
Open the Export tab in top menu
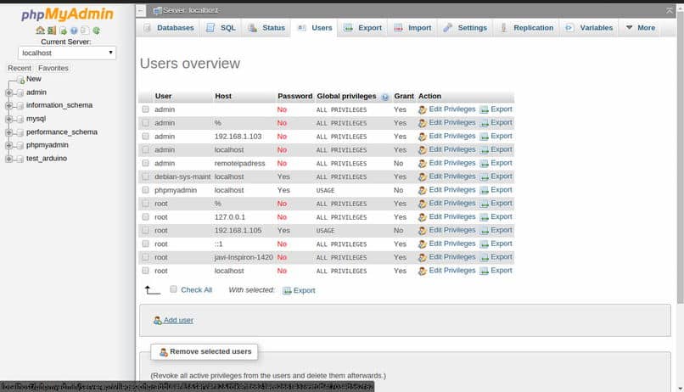tap(363, 28)
